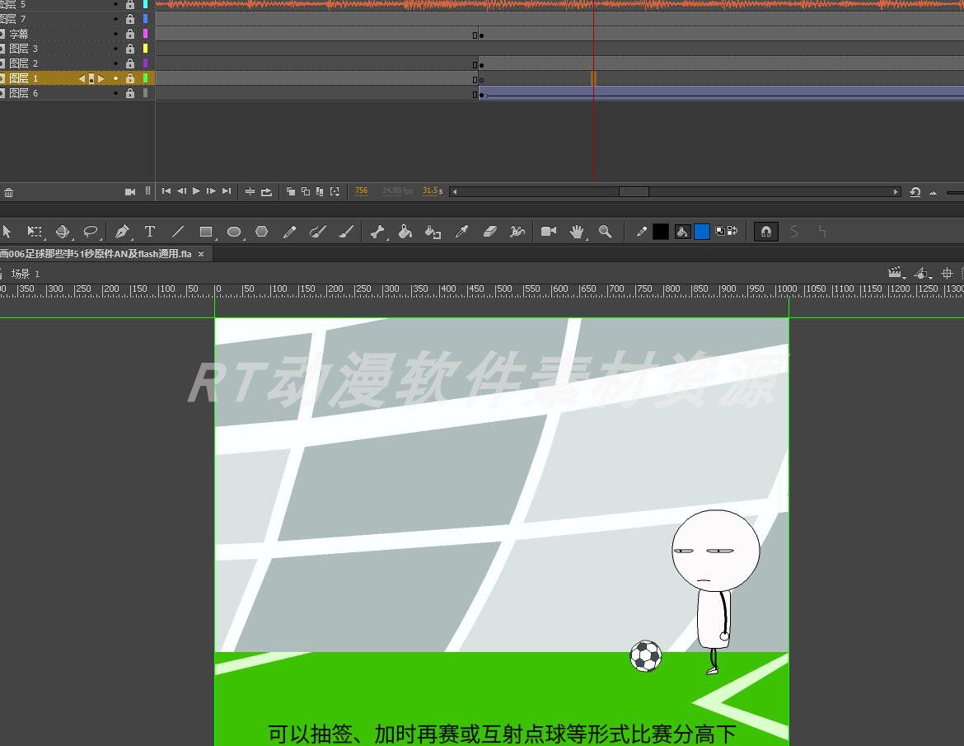This screenshot has height=746, width=964.
Task: Toggle Loop playback button
Action: coord(266,192)
